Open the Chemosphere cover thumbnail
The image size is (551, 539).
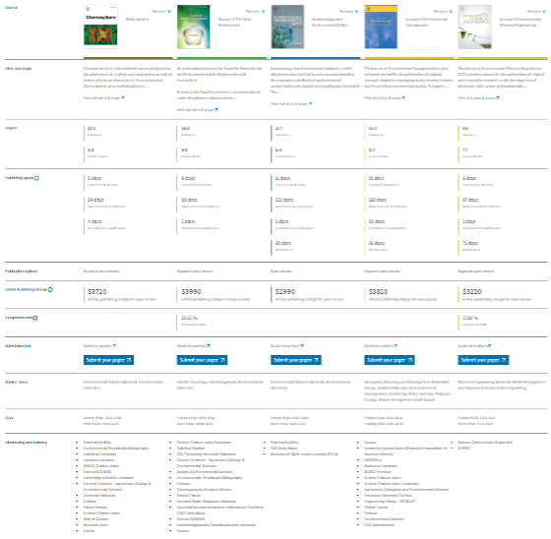coord(100,27)
